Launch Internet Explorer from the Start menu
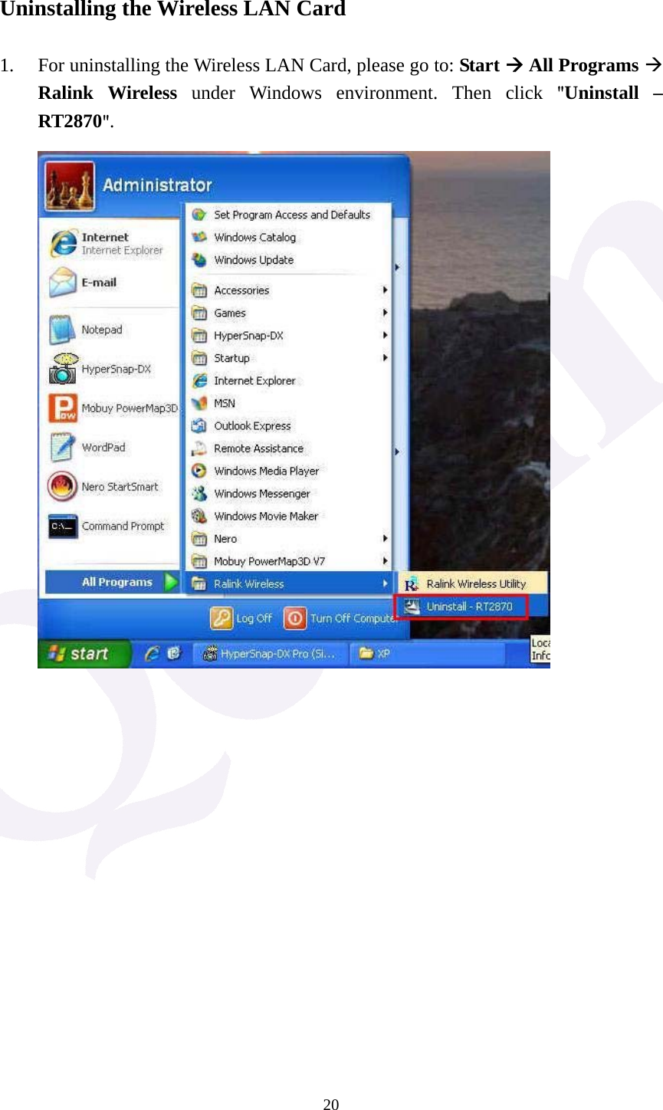The width and height of the screenshot is (663, 1110). (x=92, y=241)
